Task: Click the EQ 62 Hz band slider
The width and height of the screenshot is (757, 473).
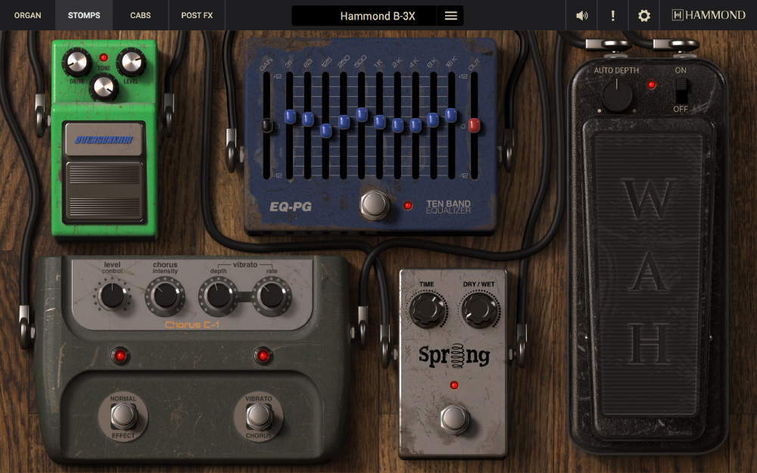Action: point(307,120)
